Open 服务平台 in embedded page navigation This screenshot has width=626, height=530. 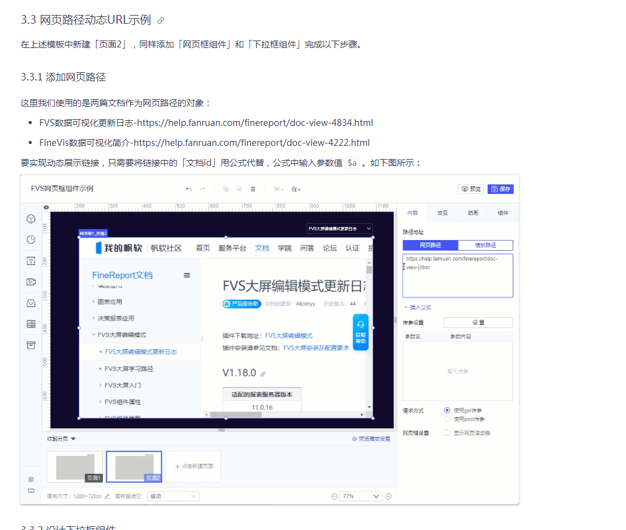tap(232, 248)
